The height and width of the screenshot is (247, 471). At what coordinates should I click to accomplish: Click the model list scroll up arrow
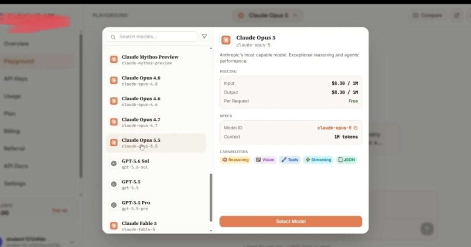(211, 48)
